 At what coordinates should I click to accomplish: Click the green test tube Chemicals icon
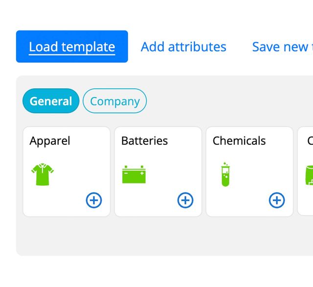pos(225,174)
